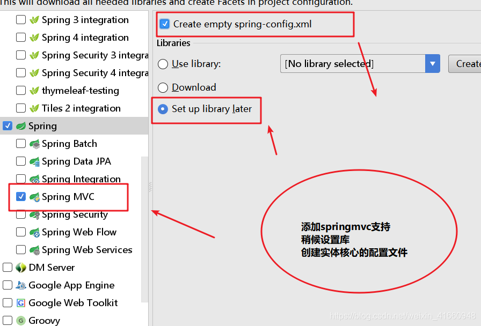Enable the DM Server checkbox

[x=8, y=268]
